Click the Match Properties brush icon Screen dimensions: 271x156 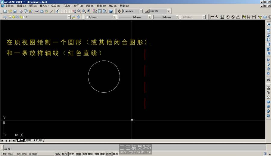coord(51,11)
